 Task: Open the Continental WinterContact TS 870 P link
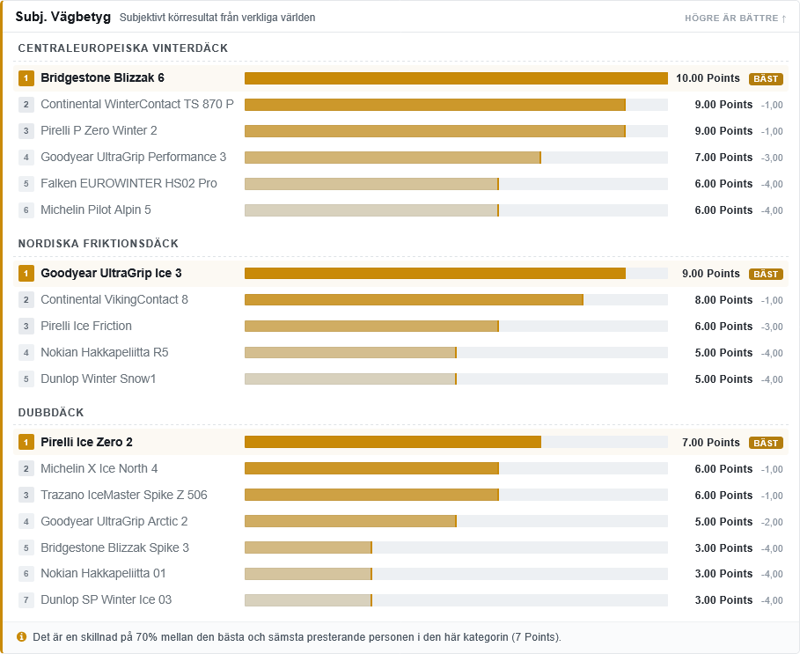(x=137, y=104)
